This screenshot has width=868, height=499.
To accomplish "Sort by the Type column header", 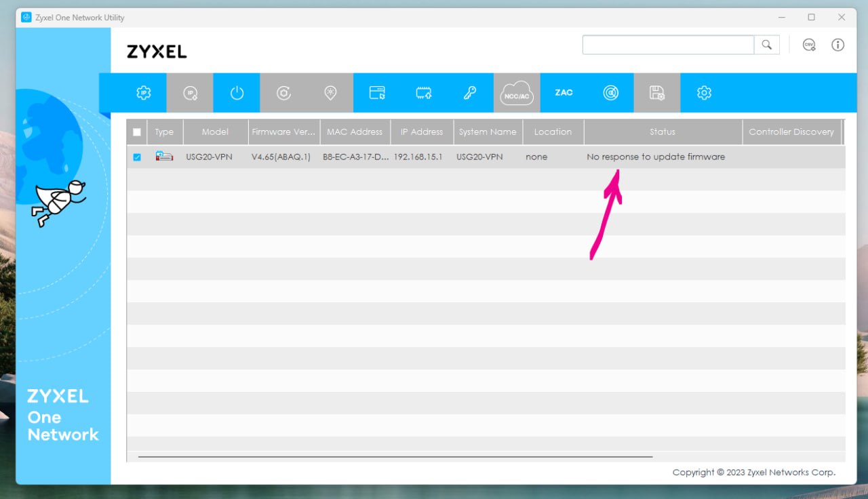I will click(x=164, y=132).
